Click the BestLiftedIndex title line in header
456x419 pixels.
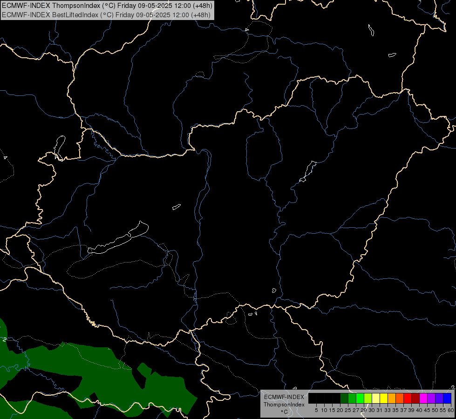pyautogui.click(x=106, y=15)
